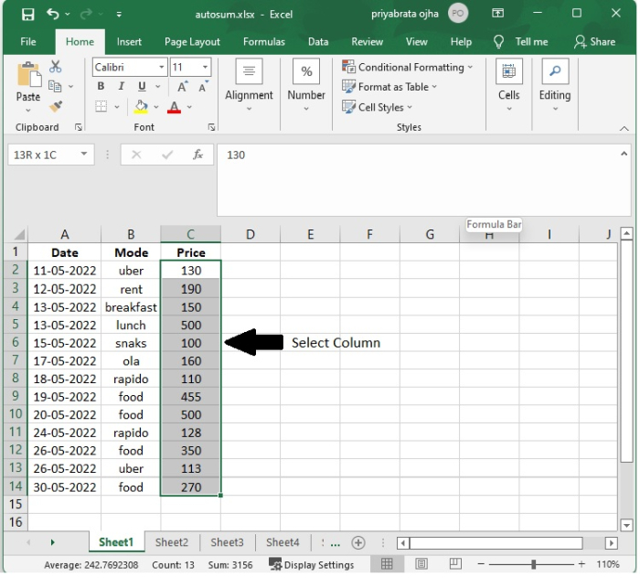Open the font color dropdown arrow
640x588 pixels.
click(189, 107)
